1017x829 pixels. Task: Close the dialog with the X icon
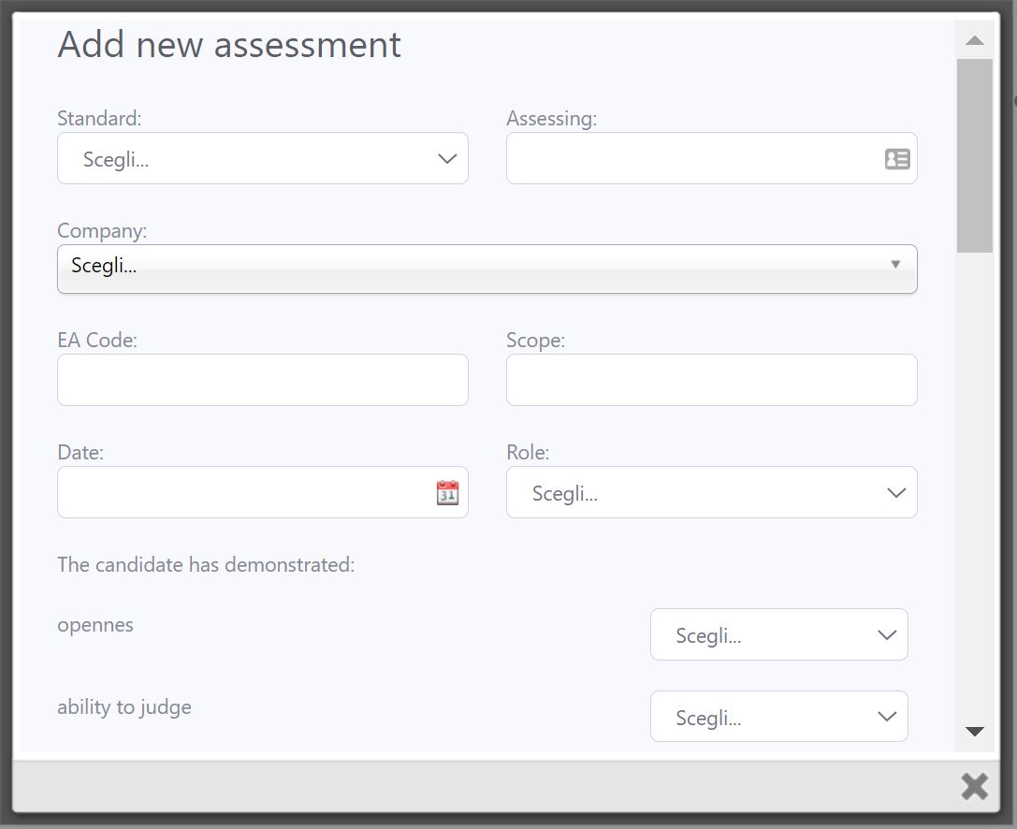point(974,787)
